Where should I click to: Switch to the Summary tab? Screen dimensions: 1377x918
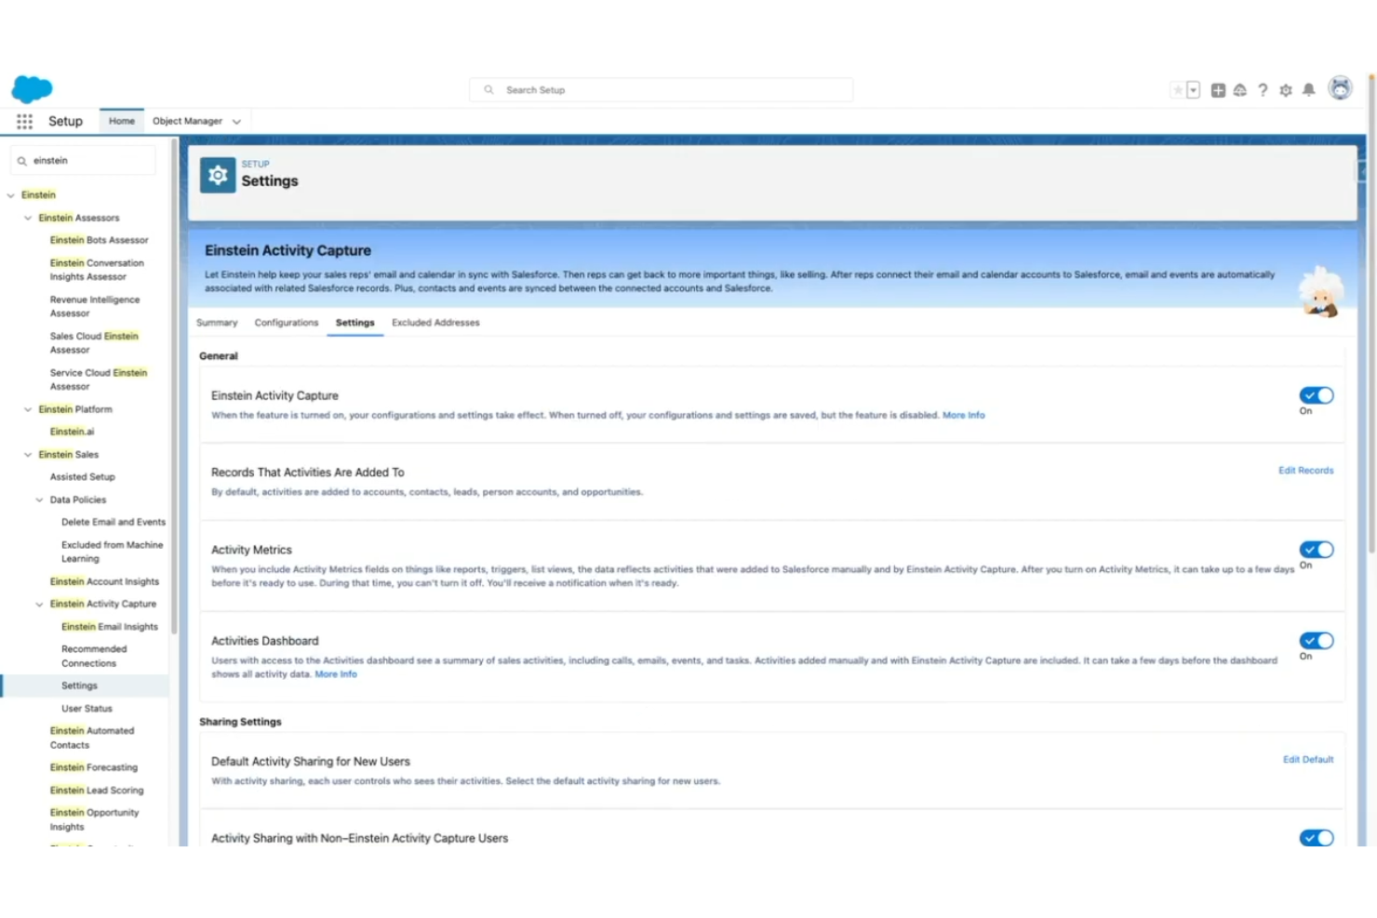217,323
